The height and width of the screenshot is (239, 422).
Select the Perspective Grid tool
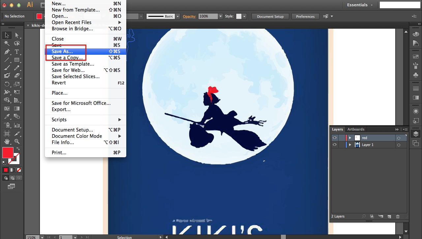(x=17, y=100)
